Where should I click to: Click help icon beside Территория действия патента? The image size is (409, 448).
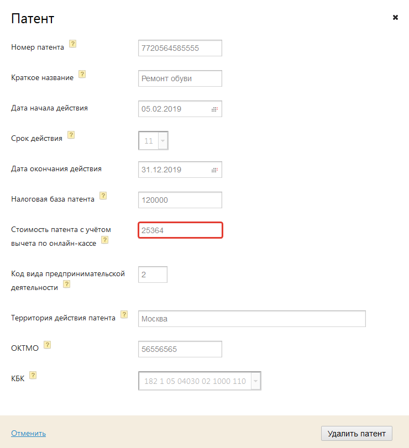point(124,314)
